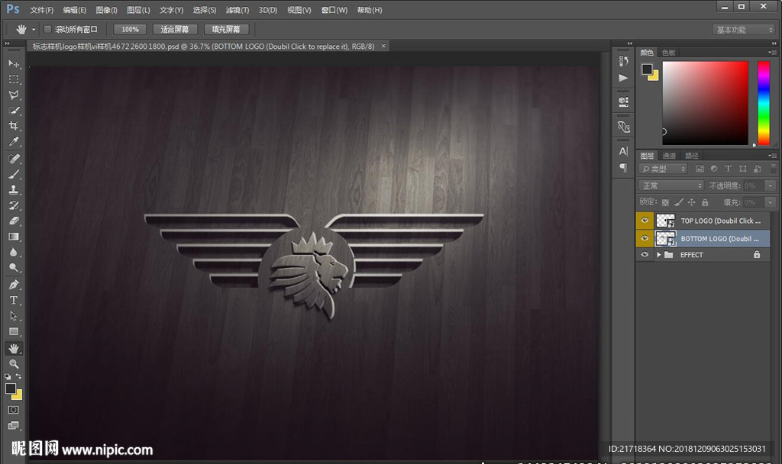This screenshot has height=464, width=782.
Task: Toggle Quick Mask mode
Action: 14,410
